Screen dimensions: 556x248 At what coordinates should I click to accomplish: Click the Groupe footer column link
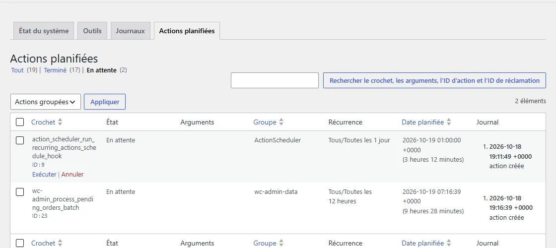point(265,243)
